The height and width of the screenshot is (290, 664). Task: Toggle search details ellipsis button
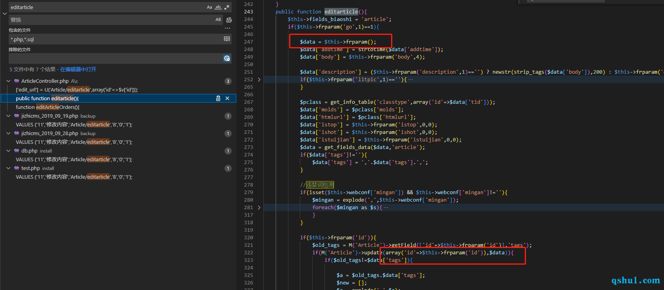(x=227, y=28)
